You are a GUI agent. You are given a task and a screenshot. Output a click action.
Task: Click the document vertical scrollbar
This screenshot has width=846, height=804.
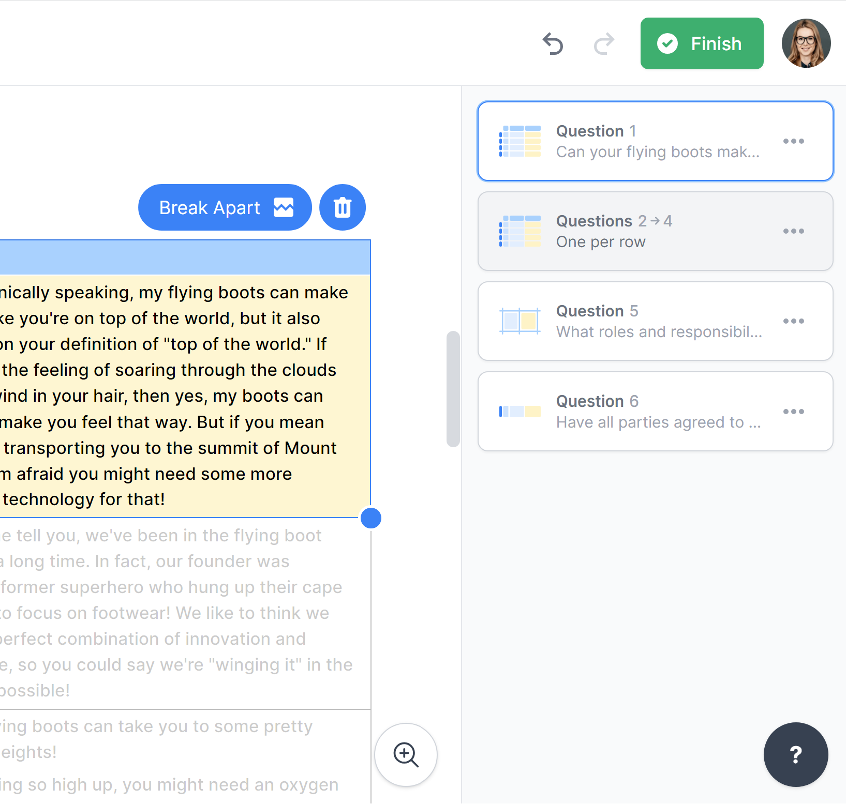453,389
